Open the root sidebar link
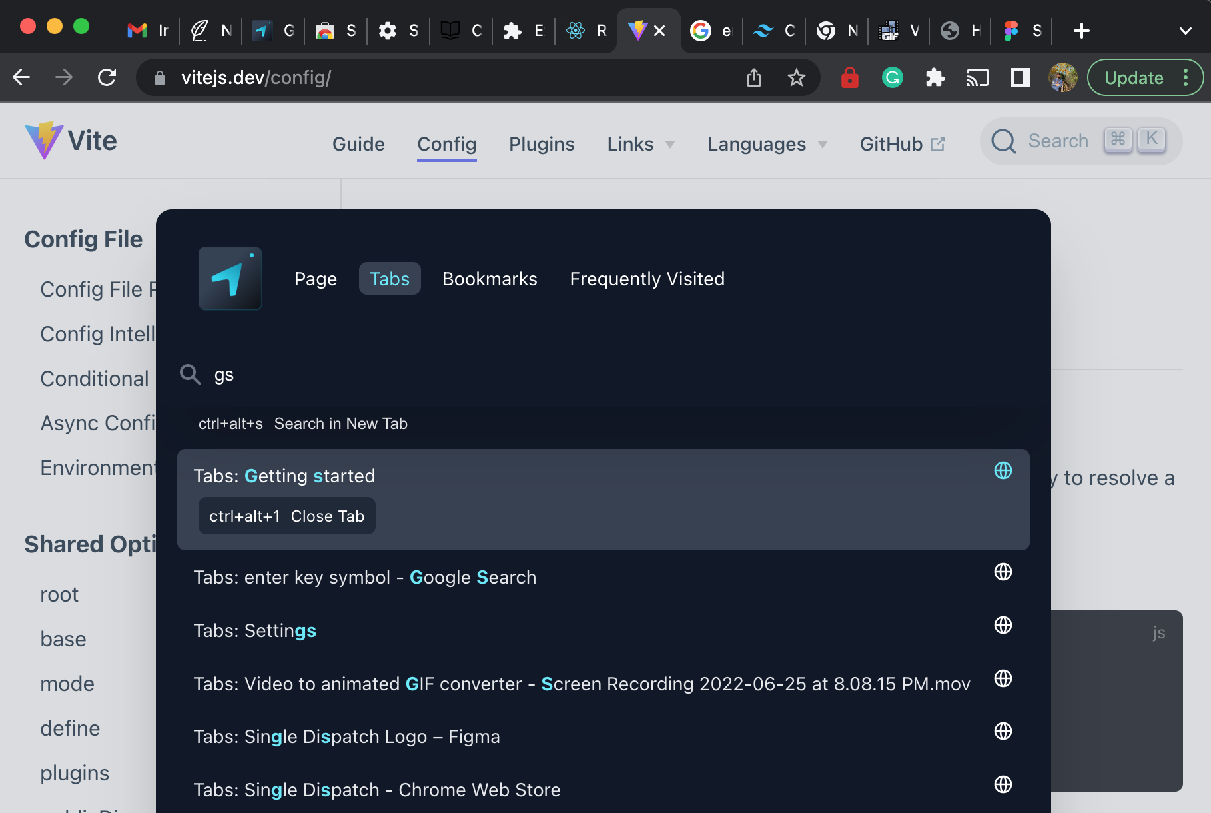Screen dimensions: 1211x813 click(x=59, y=594)
